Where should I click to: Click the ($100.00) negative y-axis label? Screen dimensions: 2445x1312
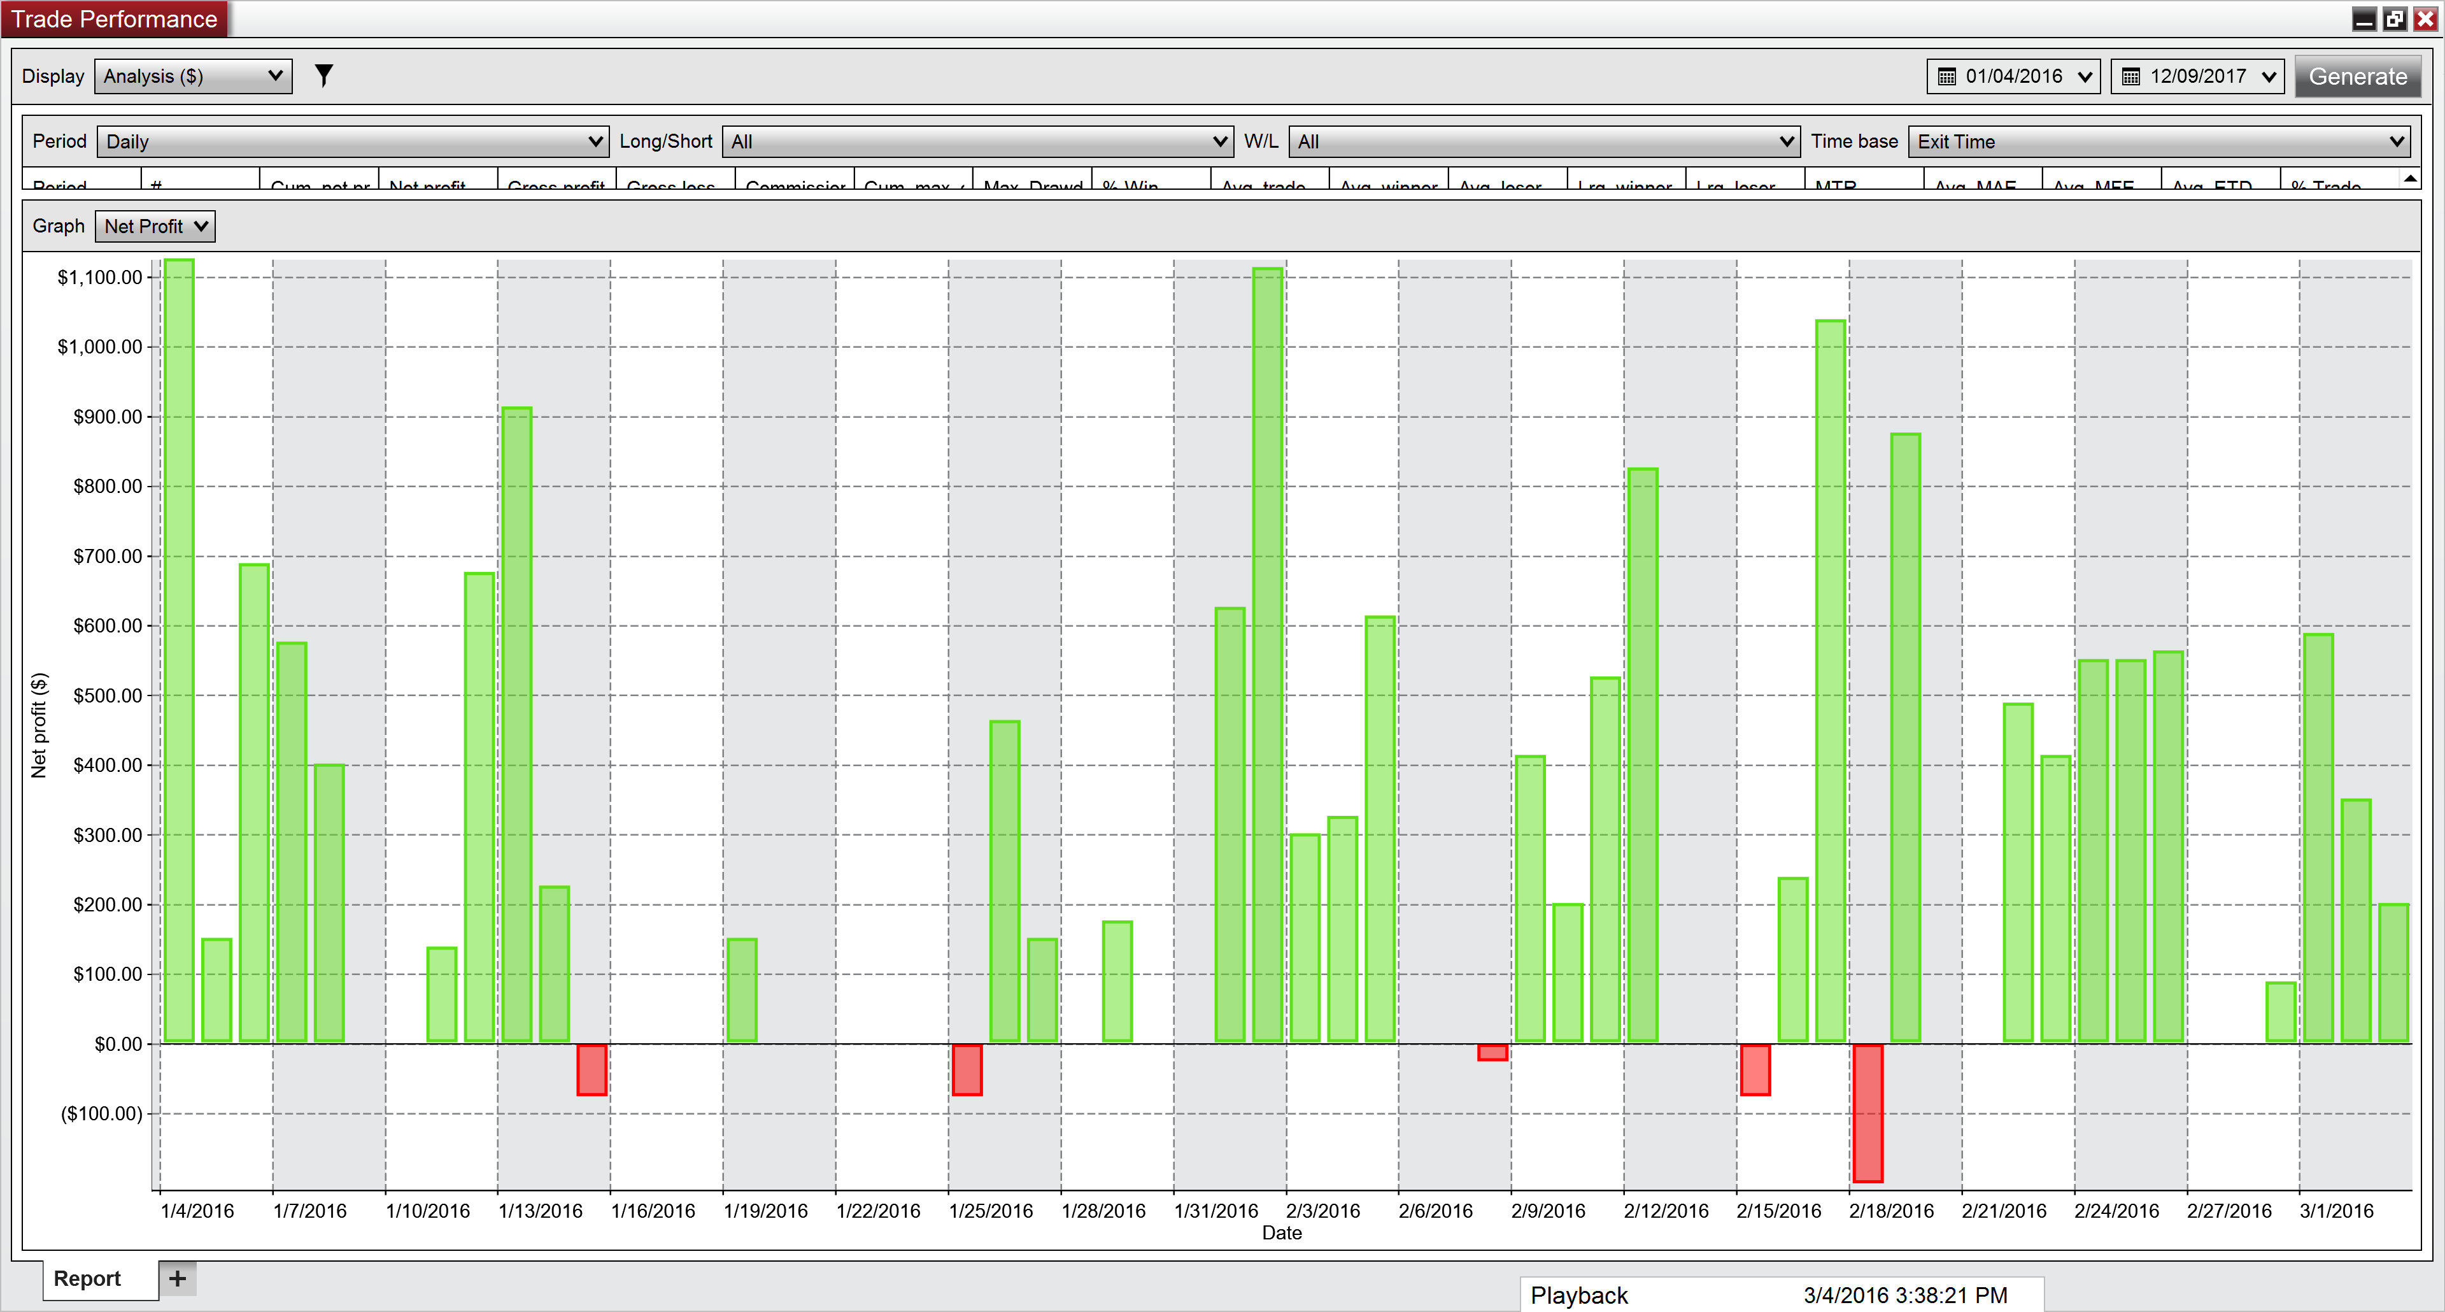102,1113
